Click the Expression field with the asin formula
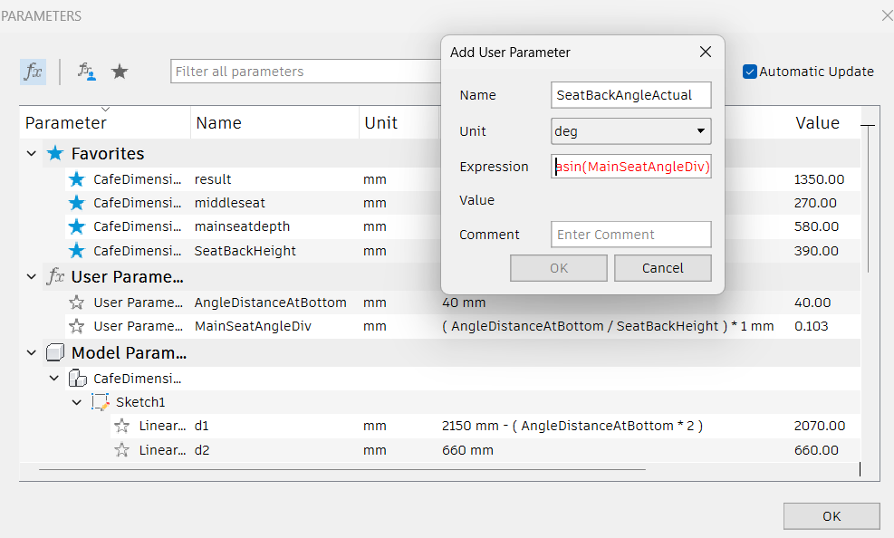894x538 pixels. 630,166
